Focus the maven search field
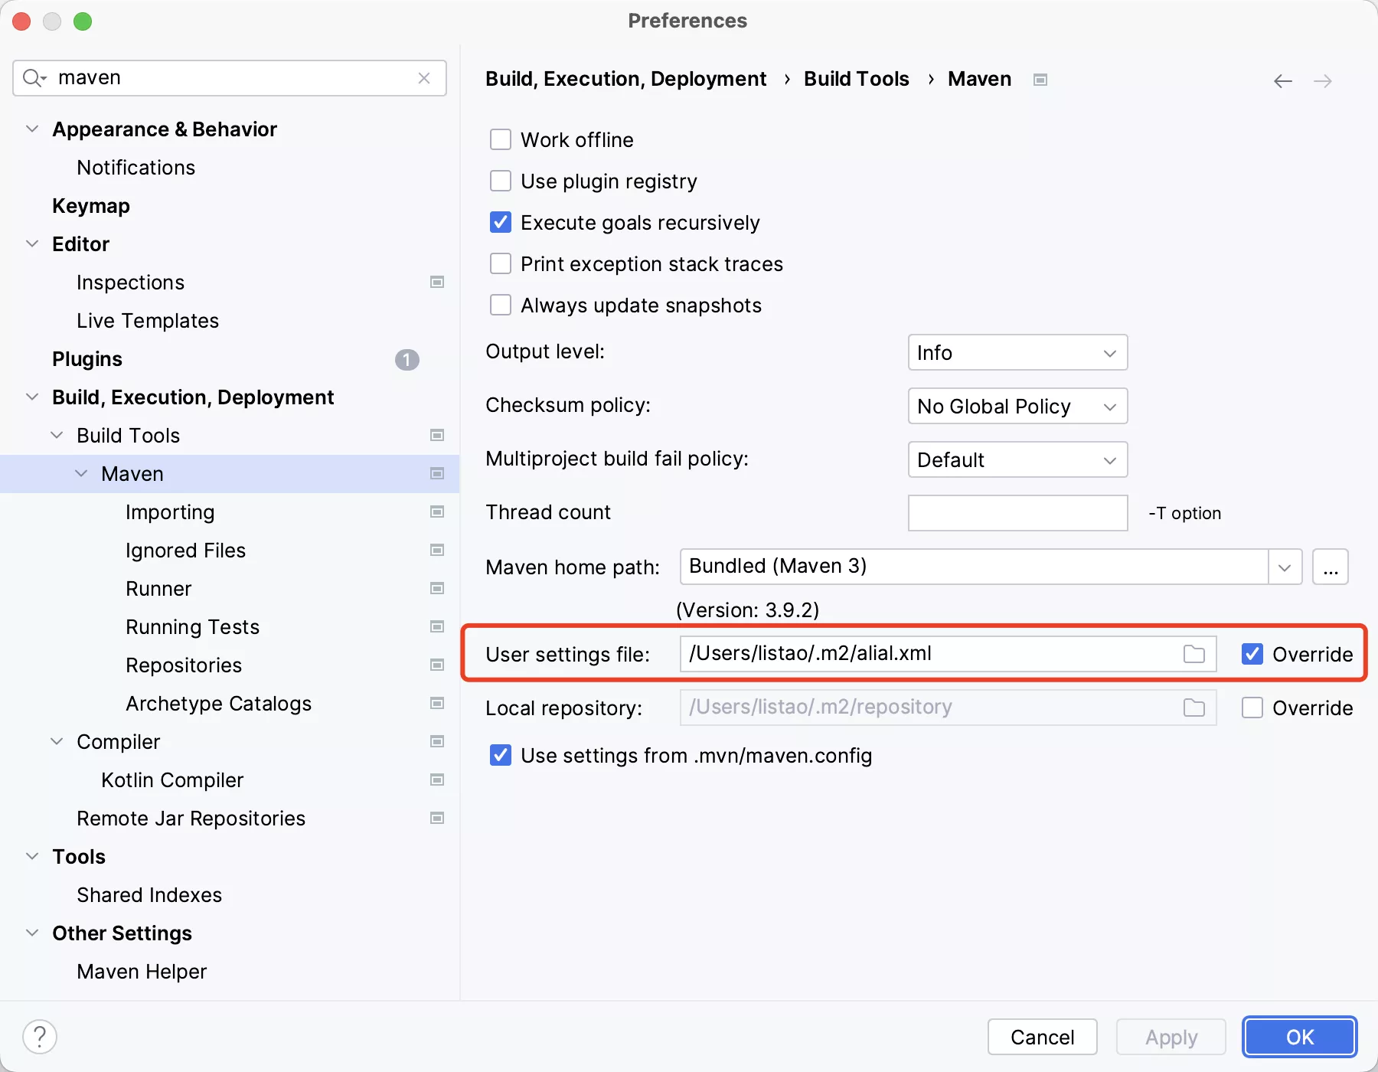This screenshot has width=1378, height=1072. click(x=230, y=78)
